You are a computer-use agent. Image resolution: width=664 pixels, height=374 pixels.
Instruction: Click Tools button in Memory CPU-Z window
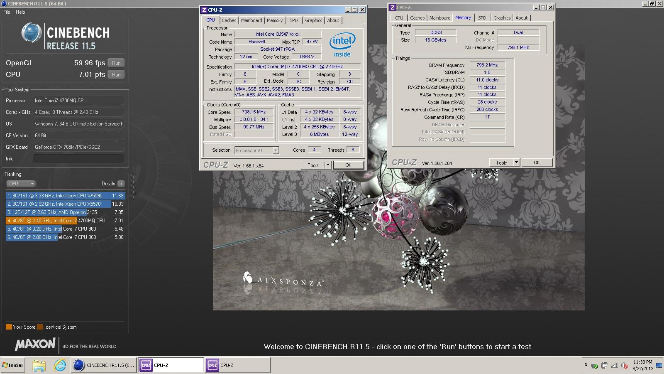coord(501,162)
